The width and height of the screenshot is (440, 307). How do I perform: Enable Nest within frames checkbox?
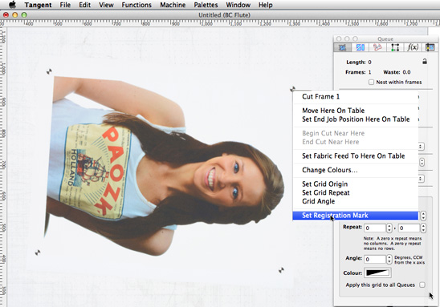pyautogui.click(x=371, y=82)
